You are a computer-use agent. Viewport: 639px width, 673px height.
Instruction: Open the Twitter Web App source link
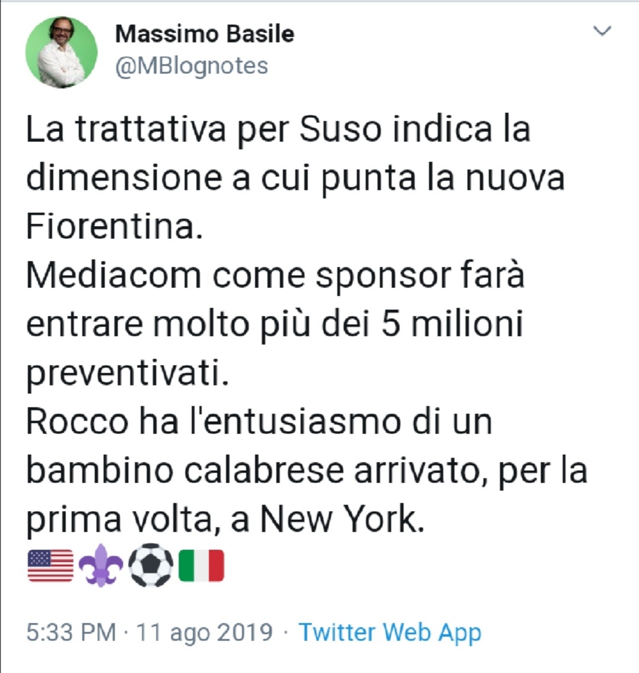tap(390, 632)
